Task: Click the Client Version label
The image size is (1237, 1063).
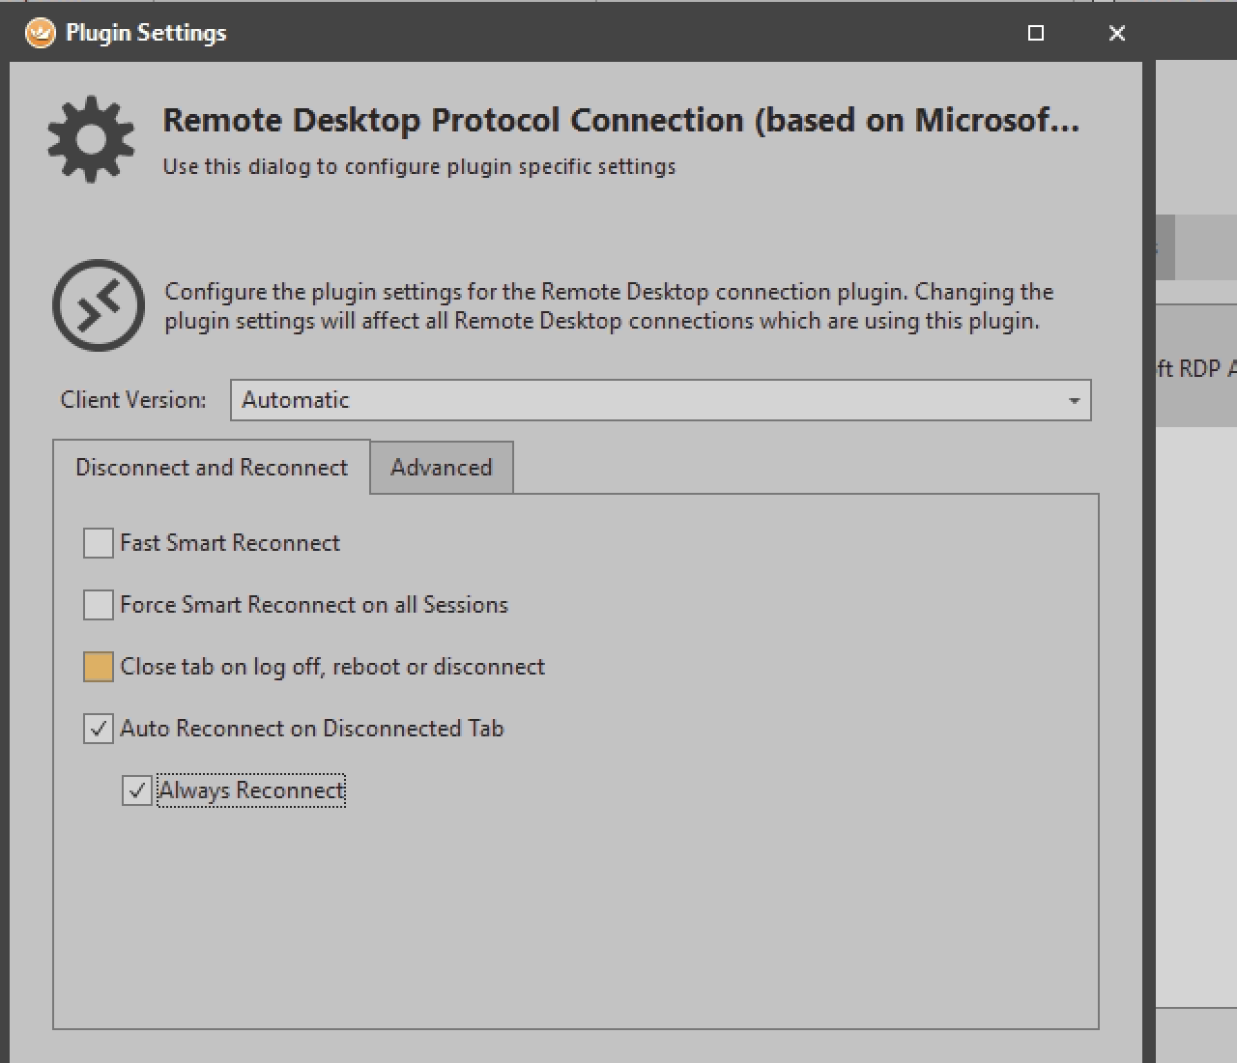Action: pyautogui.click(x=133, y=400)
